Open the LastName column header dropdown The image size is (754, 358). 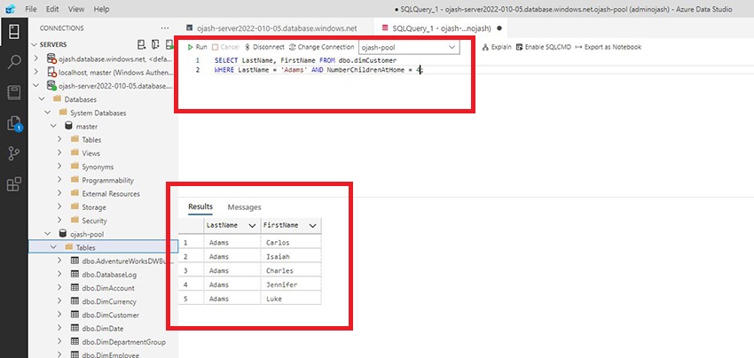tap(252, 225)
